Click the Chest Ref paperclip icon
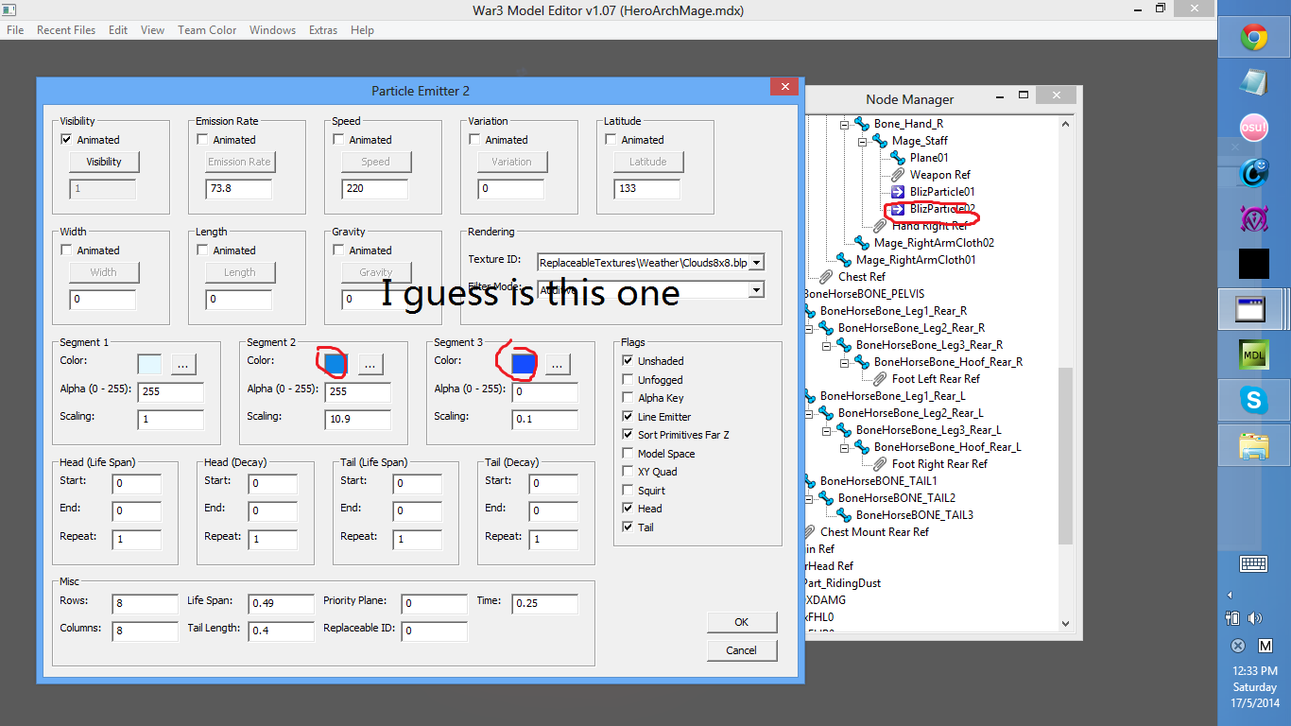The image size is (1291, 726). point(825,277)
